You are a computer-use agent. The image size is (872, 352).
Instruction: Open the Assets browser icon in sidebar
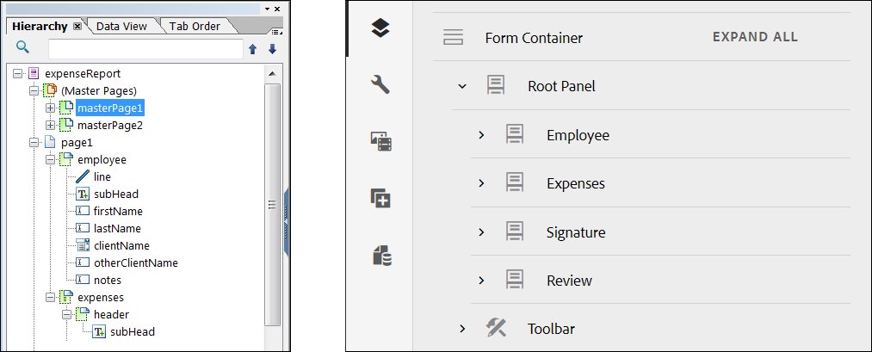tap(381, 141)
